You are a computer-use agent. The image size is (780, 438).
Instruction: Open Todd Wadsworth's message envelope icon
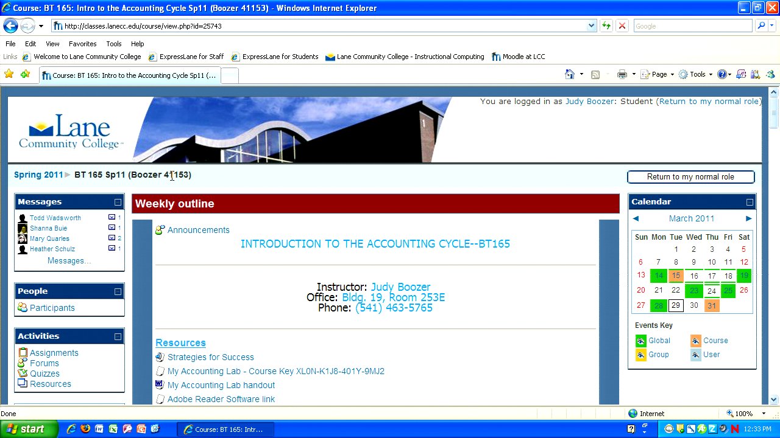click(x=112, y=217)
